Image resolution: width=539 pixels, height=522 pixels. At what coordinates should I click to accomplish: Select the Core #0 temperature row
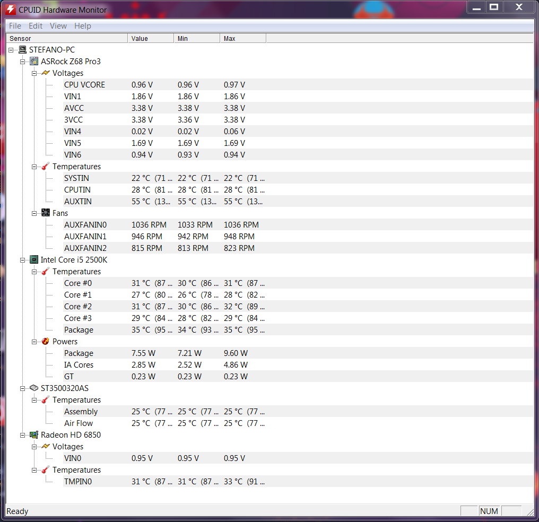[298, 283]
